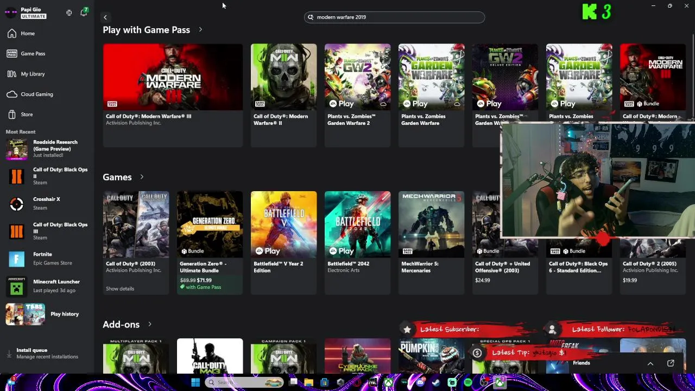695x391 pixels.
Task: Expand the Play with Game Pass section arrow
Action: (200, 29)
